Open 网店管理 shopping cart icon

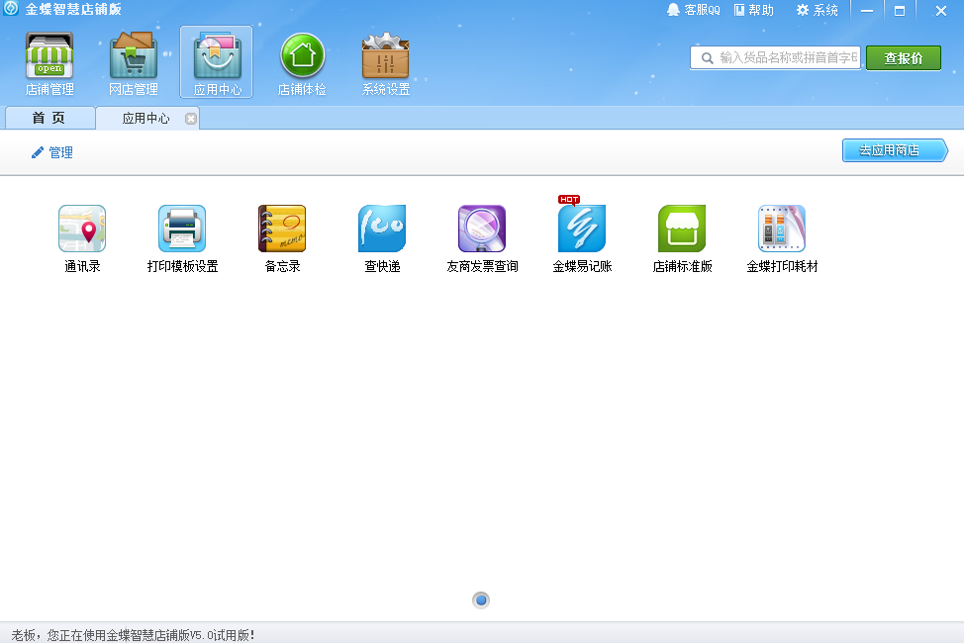click(134, 64)
